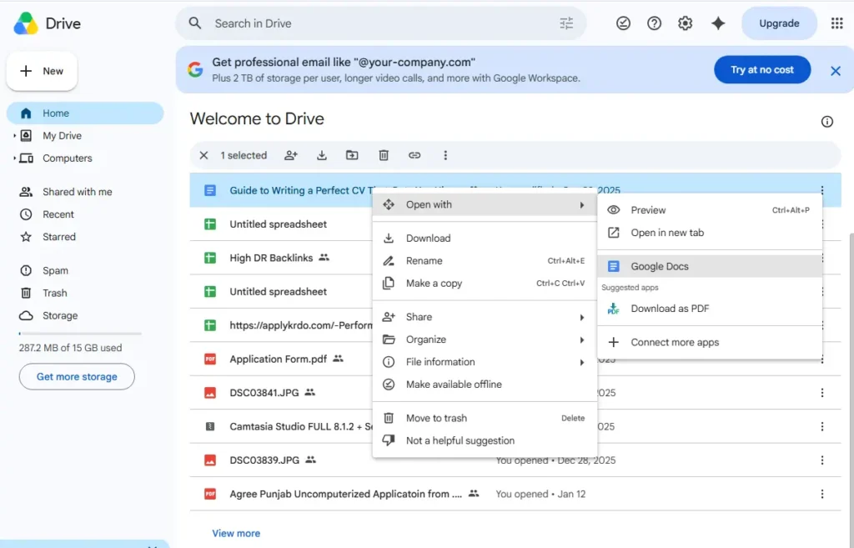
Task: Click the Drive logo
Action: pos(26,23)
